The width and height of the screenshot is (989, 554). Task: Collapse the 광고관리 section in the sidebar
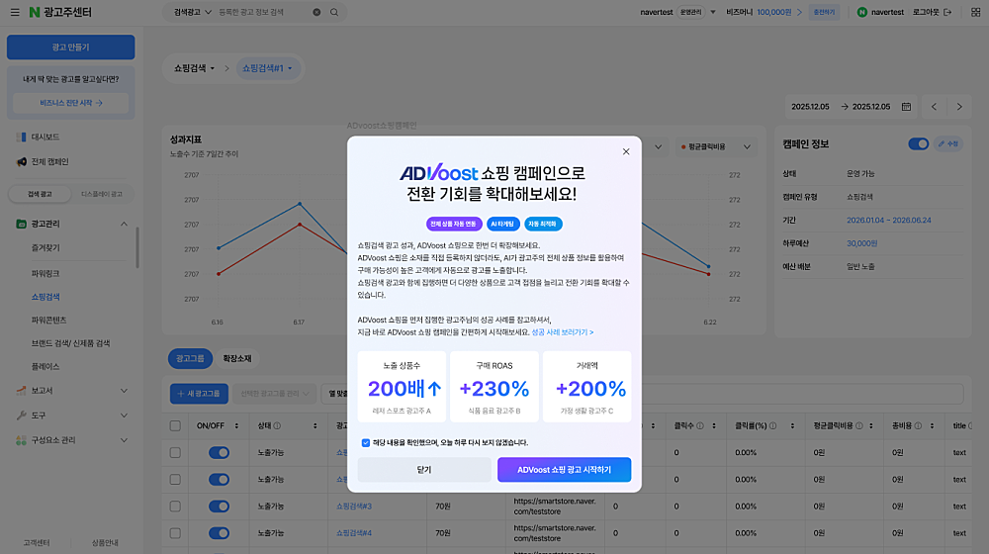[x=124, y=224]
